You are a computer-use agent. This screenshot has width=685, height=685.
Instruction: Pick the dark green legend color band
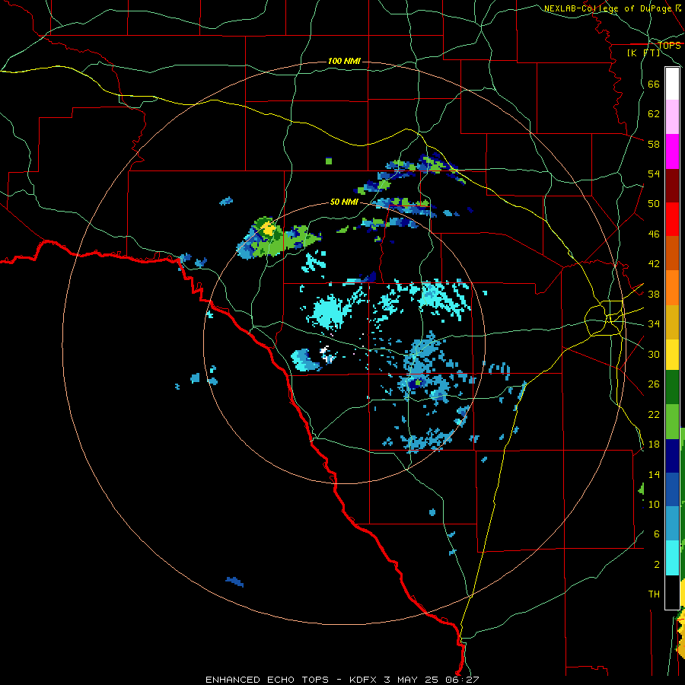(x=672, y=387)
